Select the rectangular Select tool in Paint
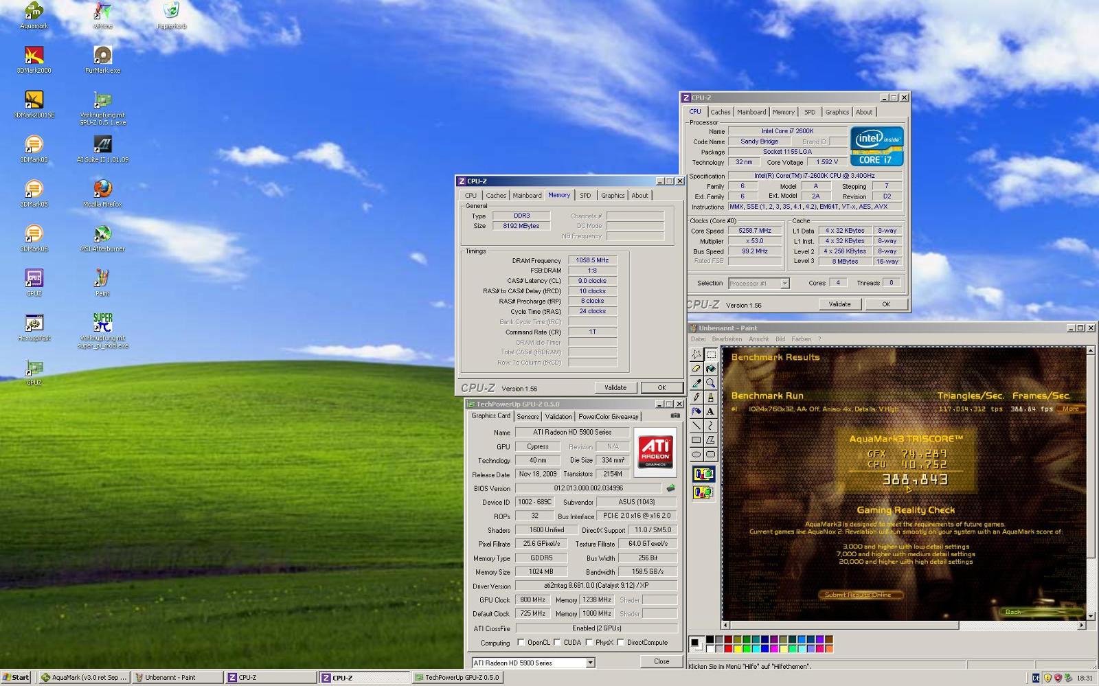The height and width of the screenshot is (686, 1099). [710, 354]
